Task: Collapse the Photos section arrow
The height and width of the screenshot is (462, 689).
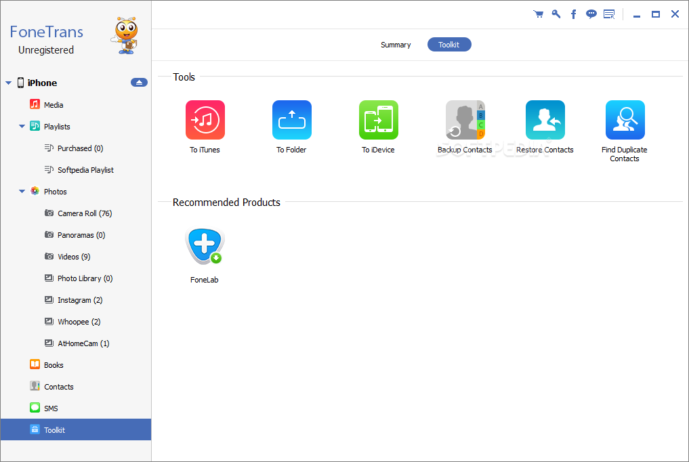Action: tap(22, 192)
